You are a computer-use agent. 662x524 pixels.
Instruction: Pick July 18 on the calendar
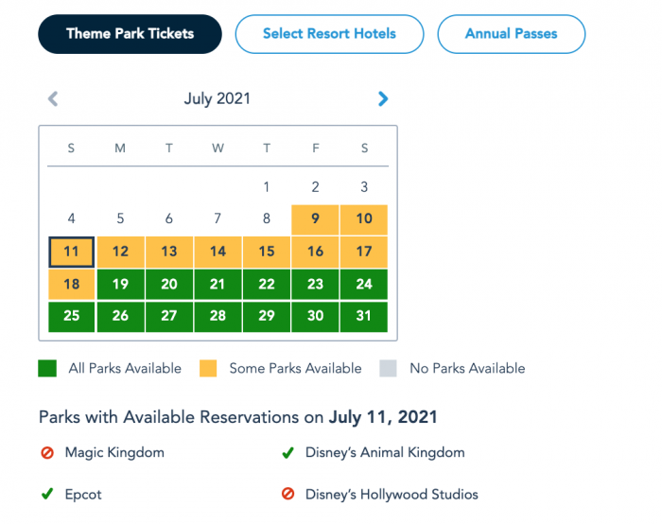click(71, 284)
